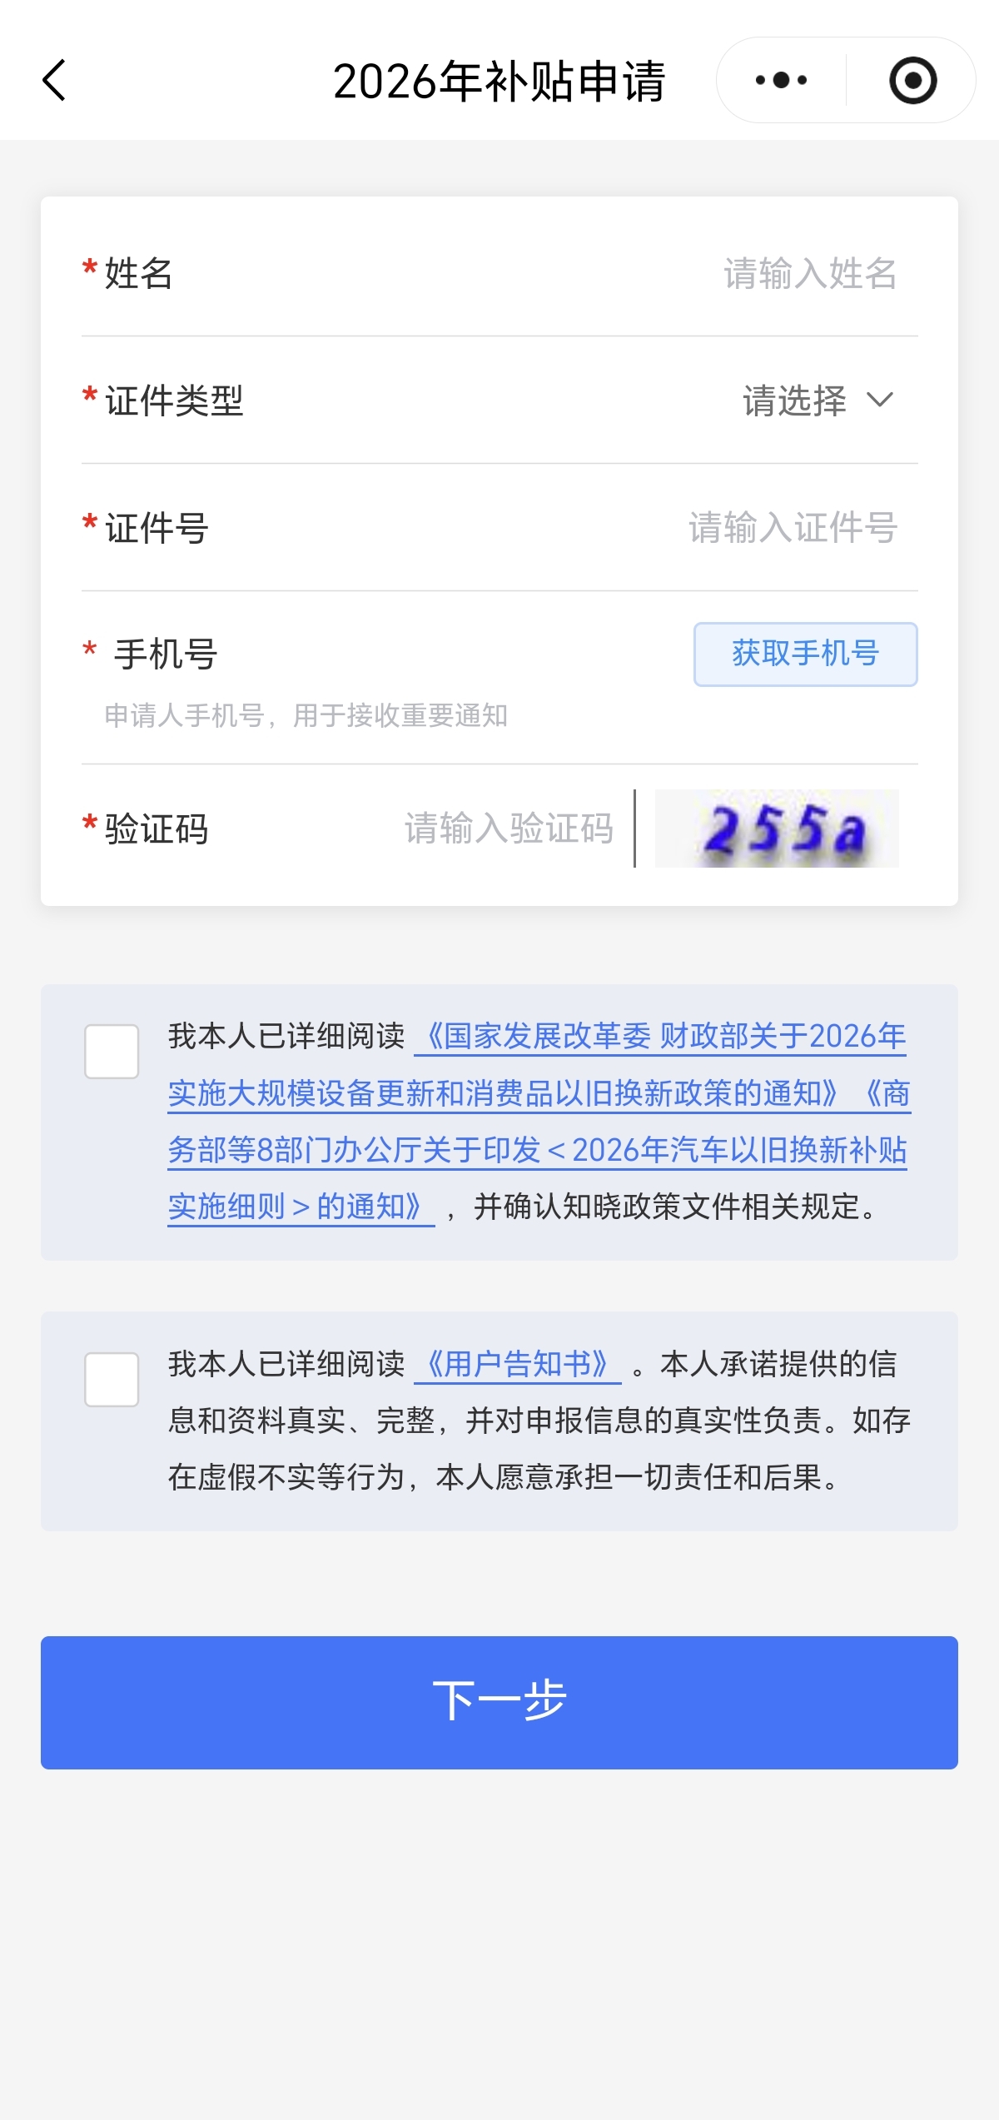
Task: Open the 汽车以旧换新补贴实施细则 notice link
Action: (537, 1150)
